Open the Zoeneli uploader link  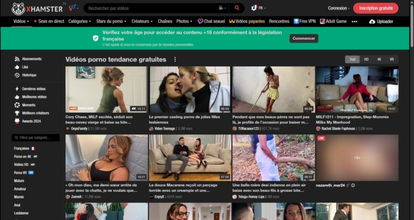(x=76, y=197)
